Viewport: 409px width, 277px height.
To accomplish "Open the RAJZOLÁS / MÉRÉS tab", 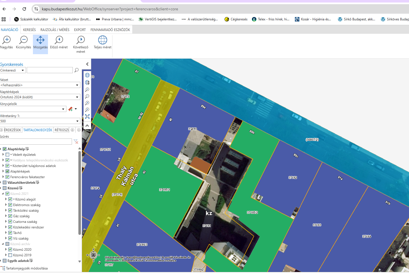I will (x=55, y=30).
